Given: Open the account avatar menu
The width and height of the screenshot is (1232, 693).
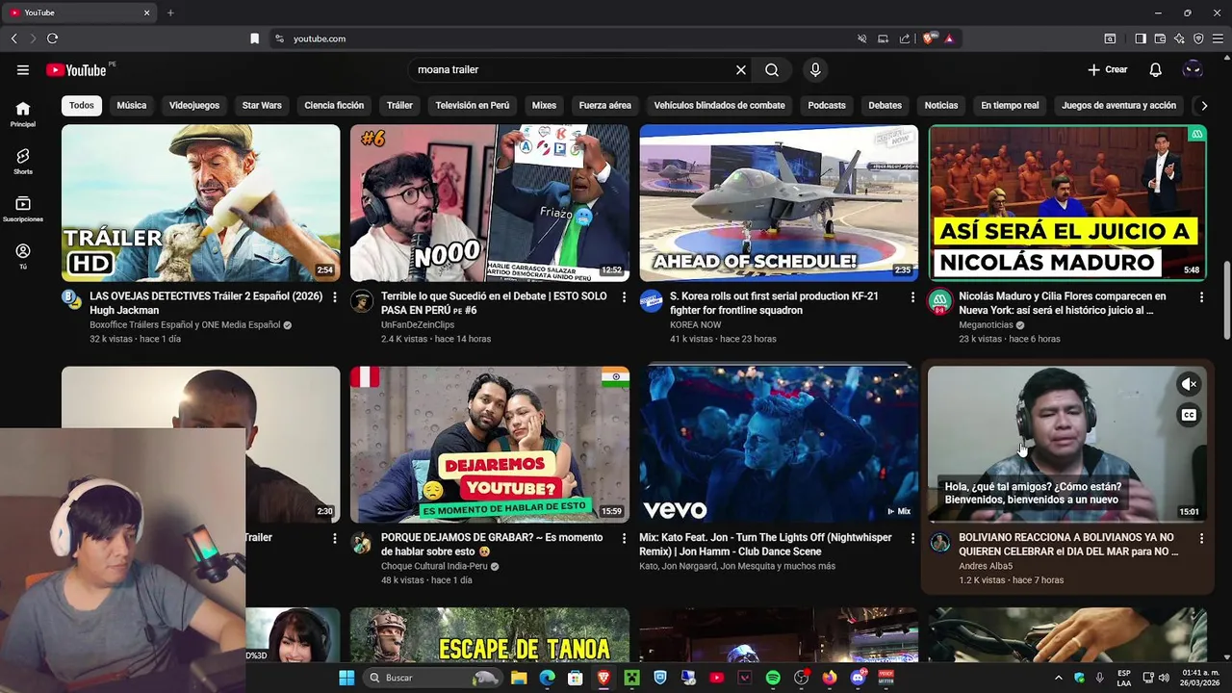Looking at the screenshot, I should 1193,69.
